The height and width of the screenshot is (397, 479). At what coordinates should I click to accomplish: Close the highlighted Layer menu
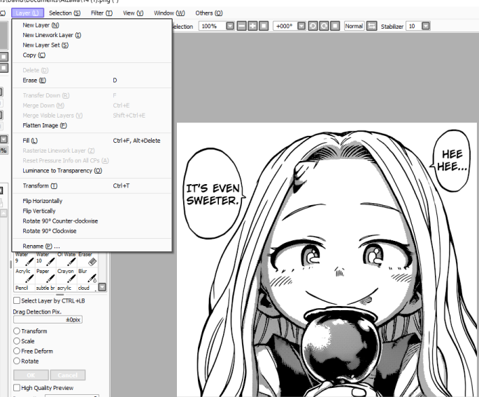pos(27,13)
